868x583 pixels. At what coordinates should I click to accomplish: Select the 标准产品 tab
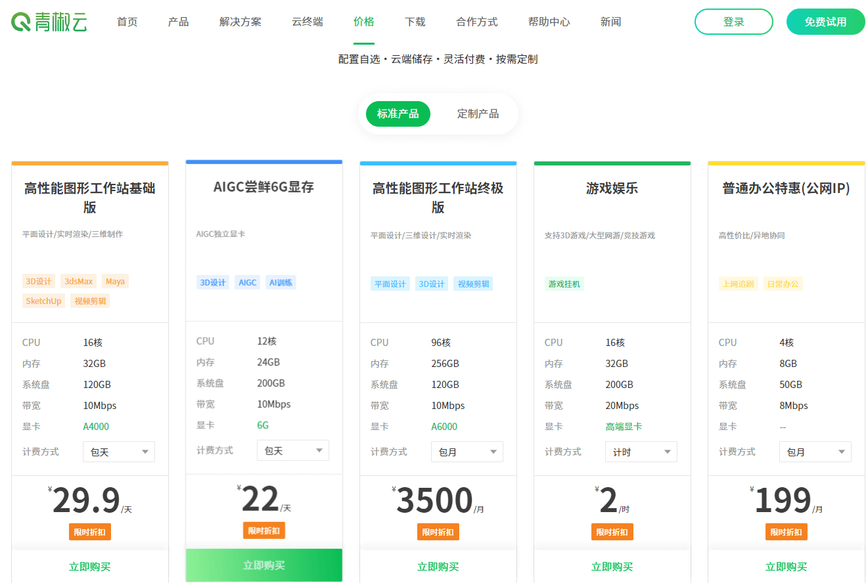[398, 114]
